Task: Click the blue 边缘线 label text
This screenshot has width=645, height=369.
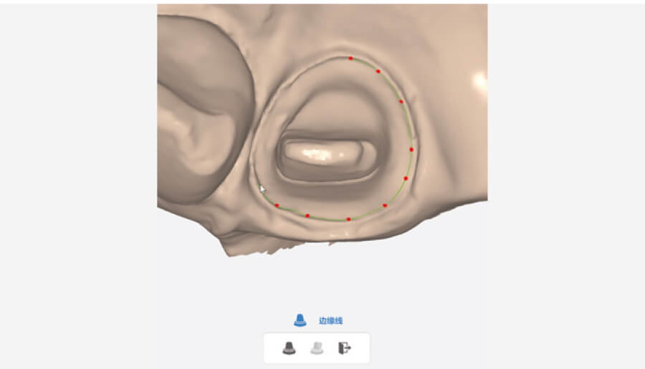Action: pos(330,320)
